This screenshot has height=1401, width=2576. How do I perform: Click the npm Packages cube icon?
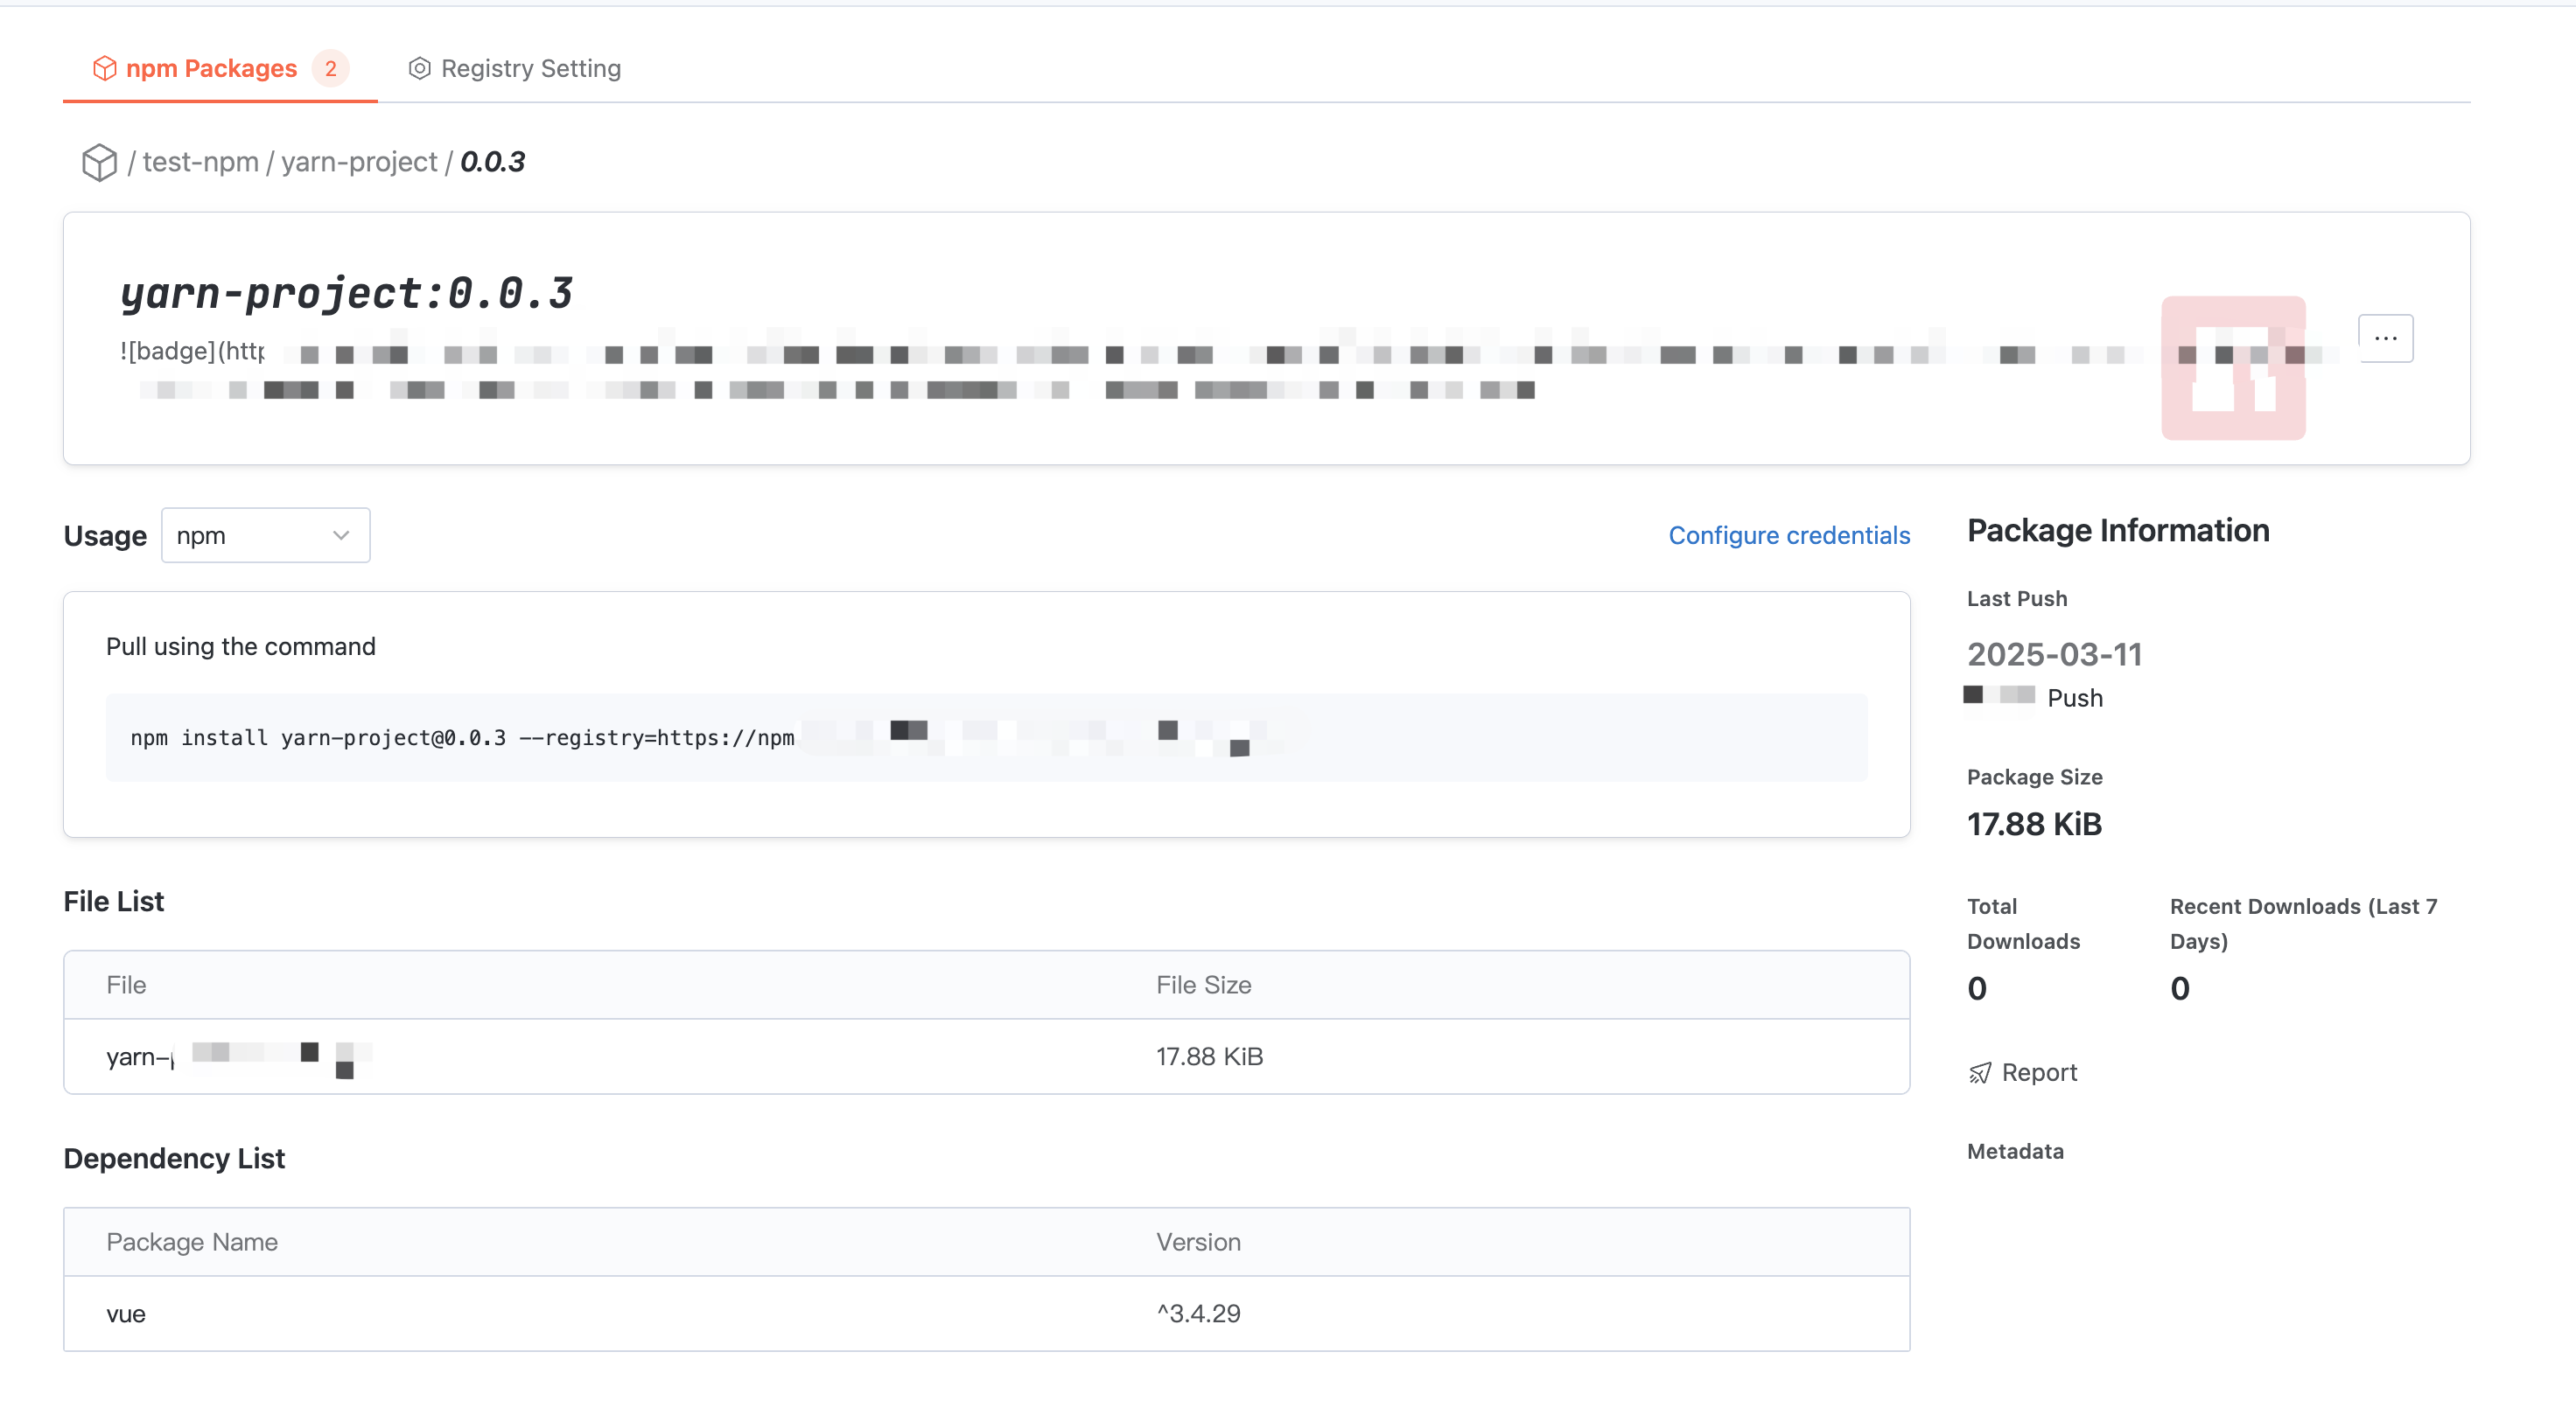[x=104, y=68]
